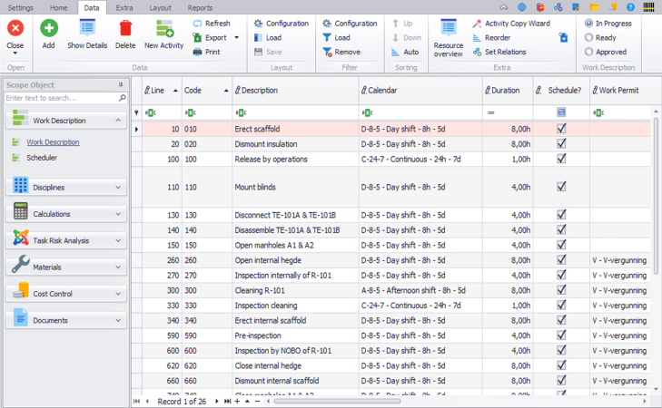This screenshot has height=408, width=662.
Task: Open the Scheduler link in sidebar
Action: coord(42,158)
